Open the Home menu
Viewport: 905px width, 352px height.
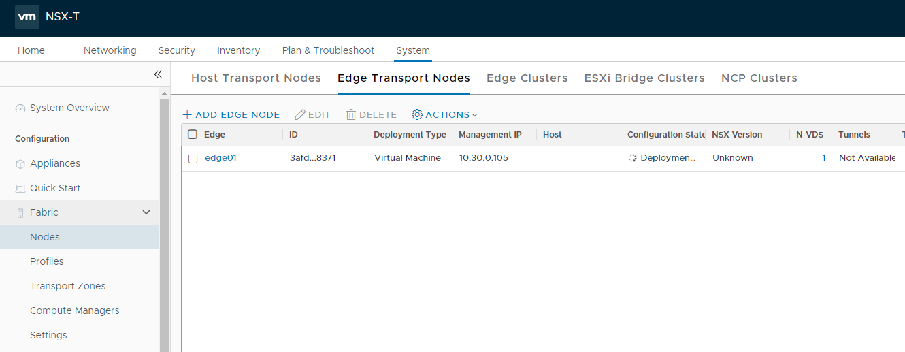click(x=31, y=50)
